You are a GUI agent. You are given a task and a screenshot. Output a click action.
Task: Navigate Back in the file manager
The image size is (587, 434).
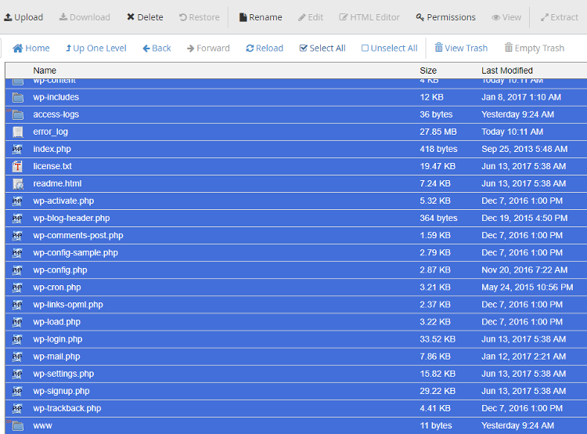click(x=157, y=48)
